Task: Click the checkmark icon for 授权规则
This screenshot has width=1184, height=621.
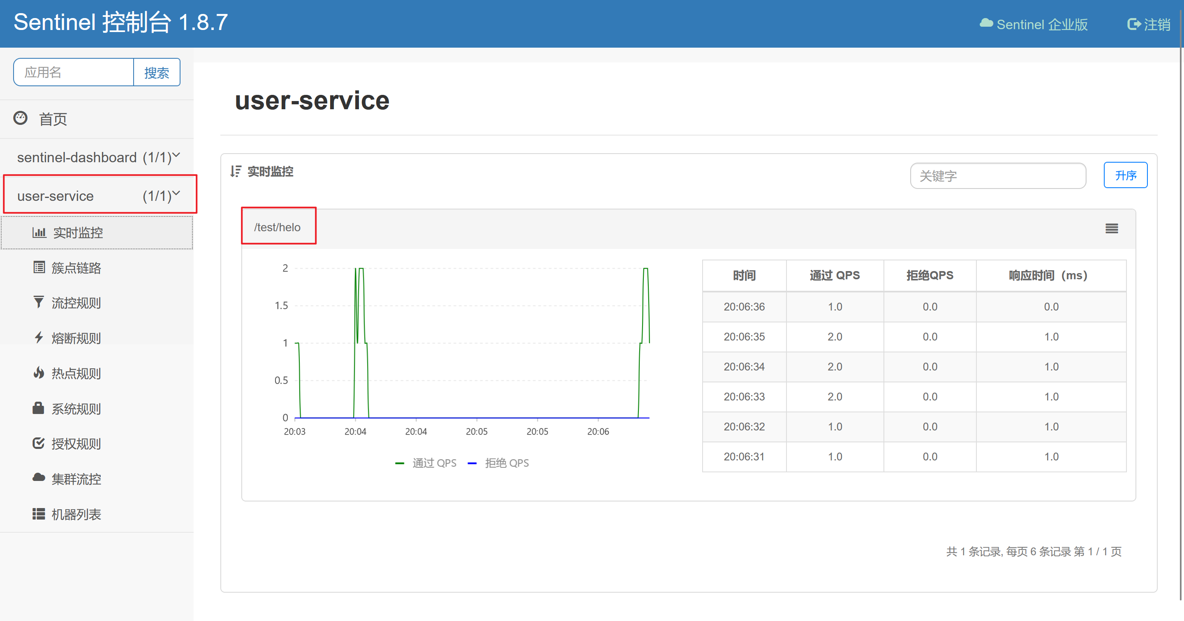Action: [x=39, y=443]
